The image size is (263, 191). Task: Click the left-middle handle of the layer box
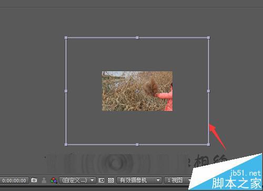(66, 91)
